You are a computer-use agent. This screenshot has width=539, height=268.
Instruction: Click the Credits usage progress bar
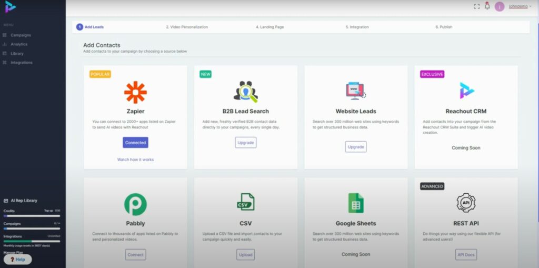32,216
